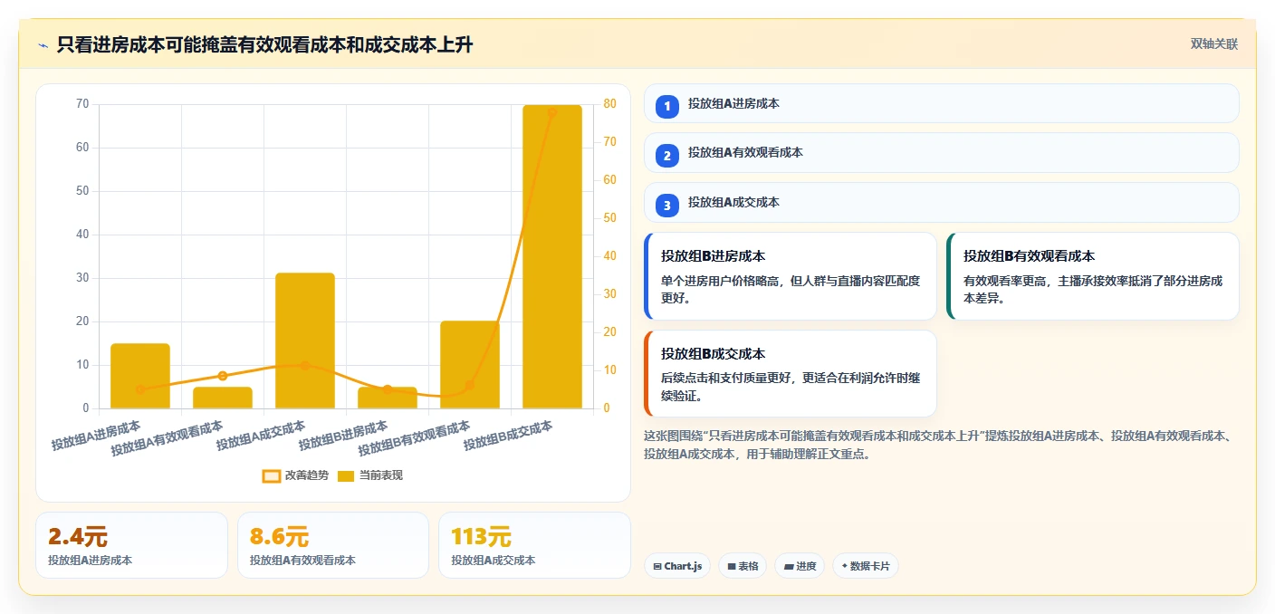Click the x-axis label 投放组A进房成本
The height and width of the screenshot is (614, 1275).
tap(96, 436)
